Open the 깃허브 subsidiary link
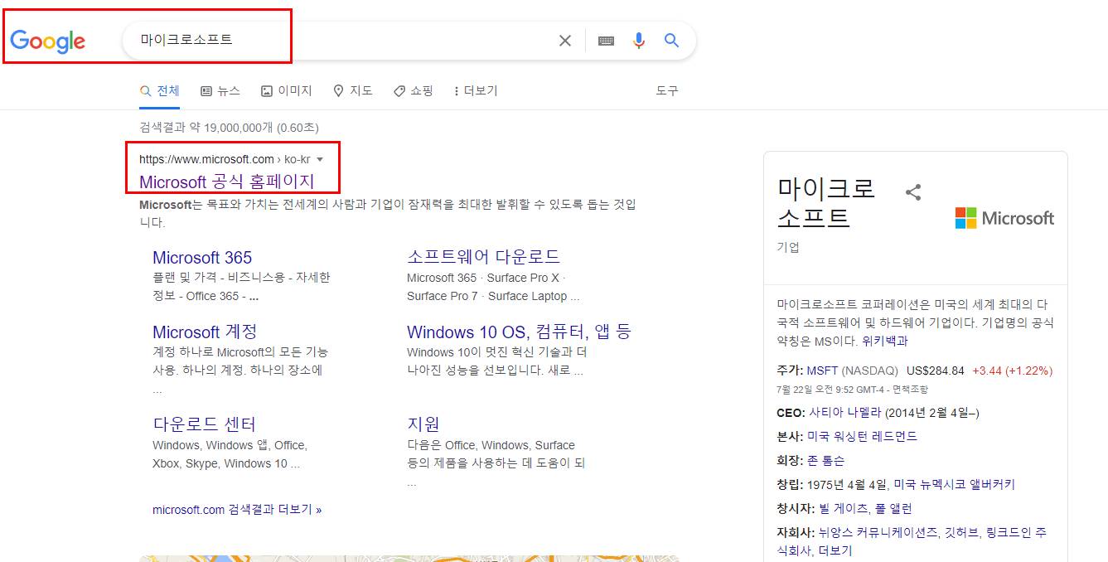The width and height of the screenshot is (1108, 562). coord(962,532)
